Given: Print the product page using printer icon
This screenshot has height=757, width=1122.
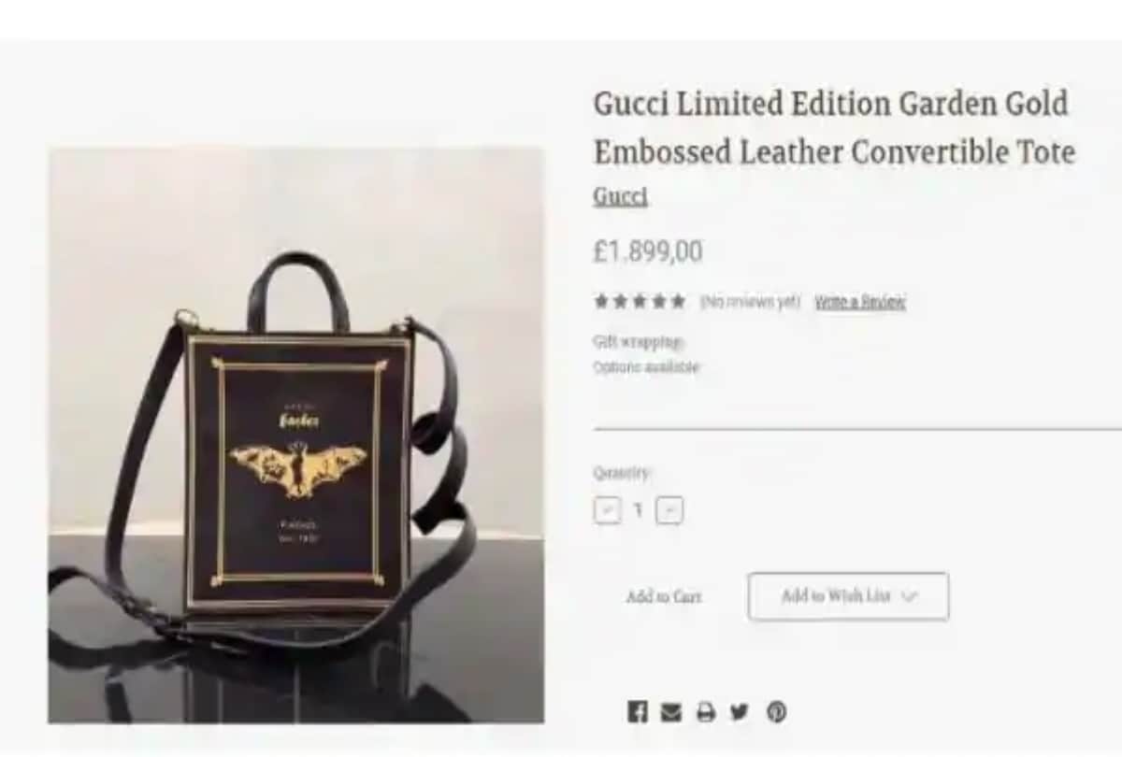Looking at the screenshot, I should pyautogui.click(x=705, y=712).
